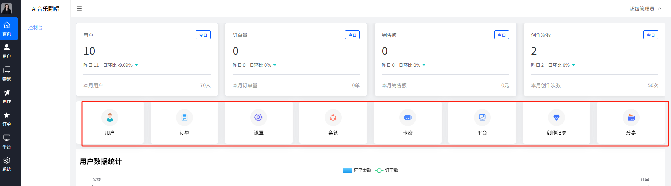Click the 本月用户 170人 value
The height and width of the screenshot is (186, 671).
[204, 85]
